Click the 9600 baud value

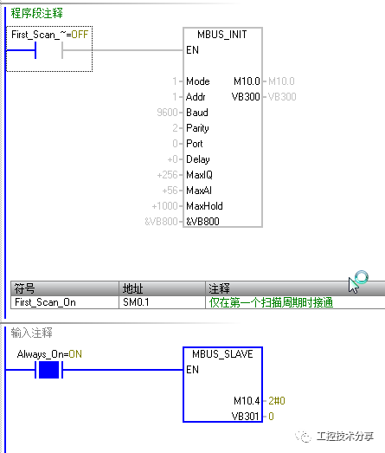coord(167,113)
